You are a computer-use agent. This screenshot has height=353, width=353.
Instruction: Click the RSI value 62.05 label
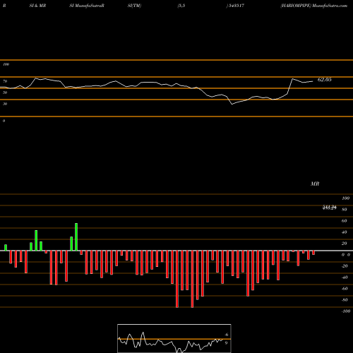coord(325,80)
